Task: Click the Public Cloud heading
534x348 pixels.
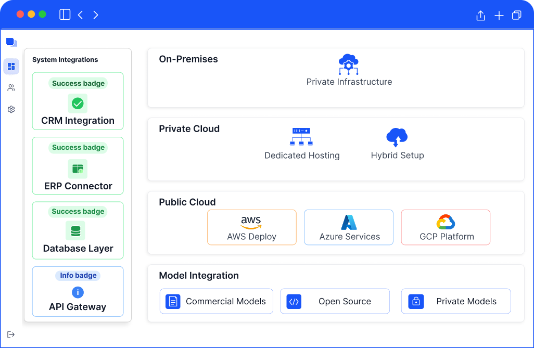Action: point(187,202)
